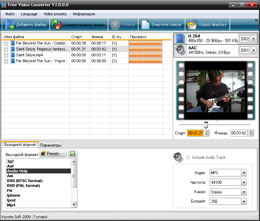260x221 pixels.
Task: Select Ipod in the format list
Action: tap(39, 200)
